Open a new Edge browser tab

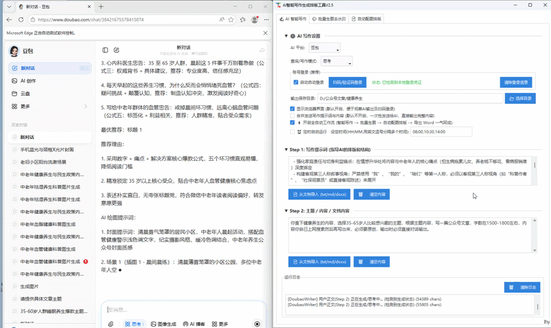tap(101, 6)
